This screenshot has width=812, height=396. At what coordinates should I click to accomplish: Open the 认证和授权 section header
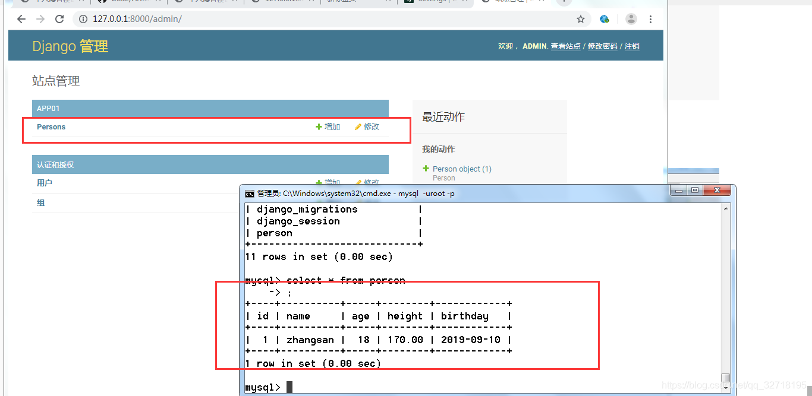pyautogui.click(x=55, y=164)
